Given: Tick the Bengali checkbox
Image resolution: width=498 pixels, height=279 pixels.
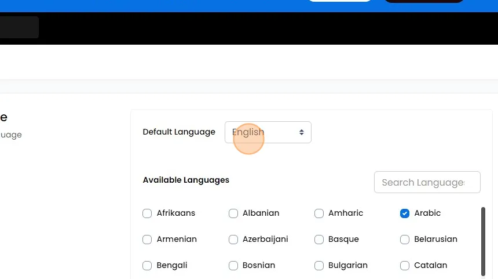Looking at the screenshot, I should tap(147, 265).
